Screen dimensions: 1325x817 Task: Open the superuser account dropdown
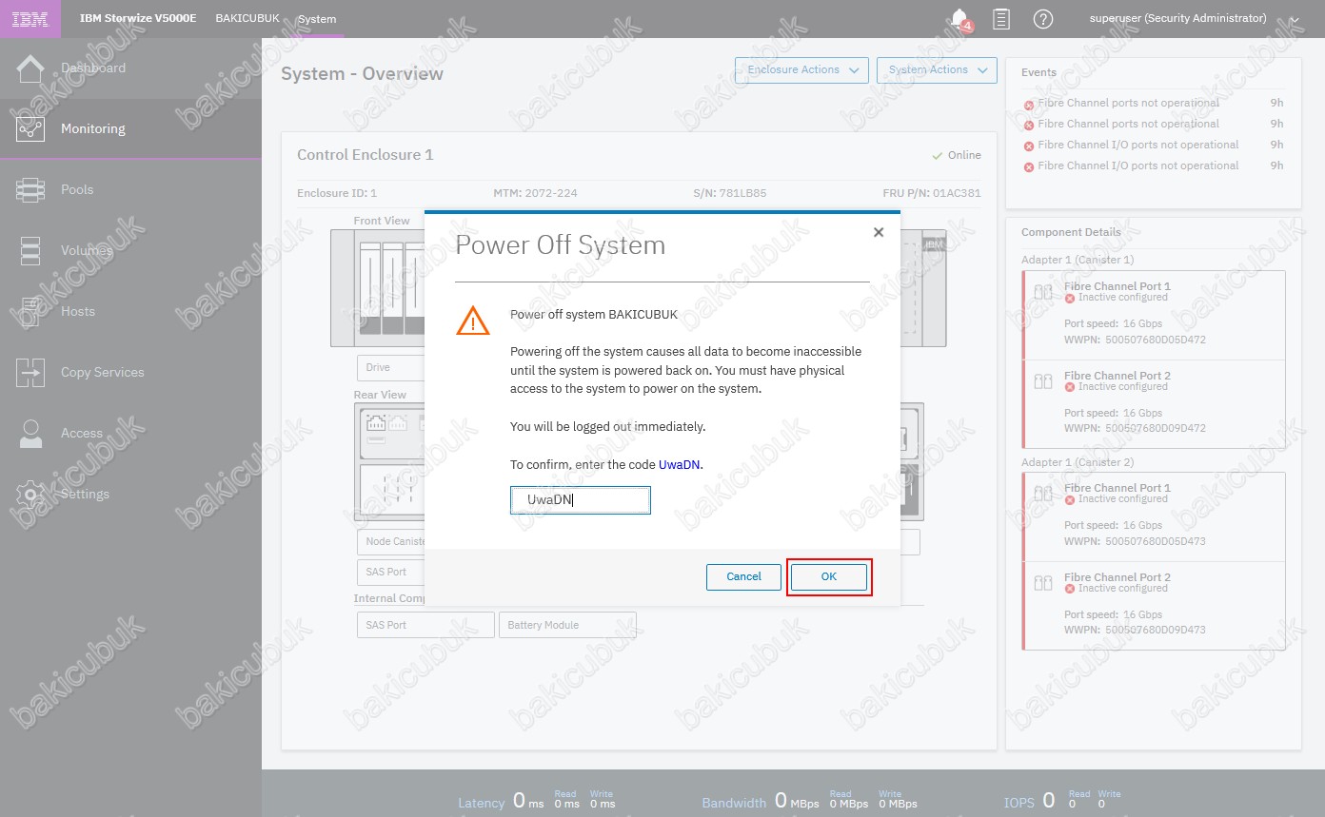click(1194, 18)
